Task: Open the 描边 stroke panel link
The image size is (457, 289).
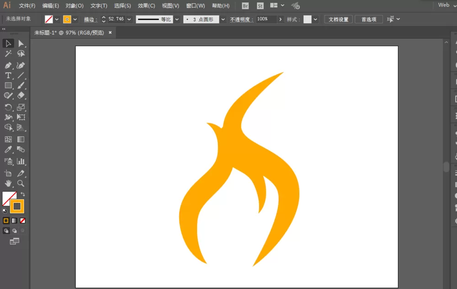Action: click(90, 20)
